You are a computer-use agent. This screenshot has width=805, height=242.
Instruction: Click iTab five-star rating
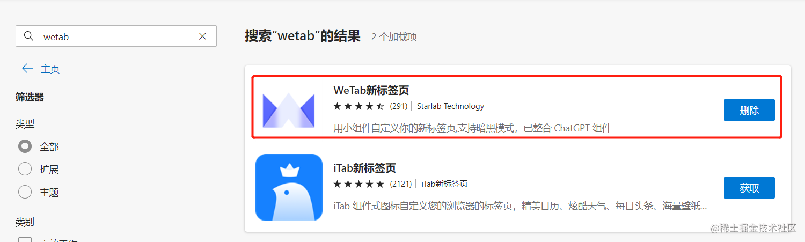pyautogui.click(x=358, y=184)
